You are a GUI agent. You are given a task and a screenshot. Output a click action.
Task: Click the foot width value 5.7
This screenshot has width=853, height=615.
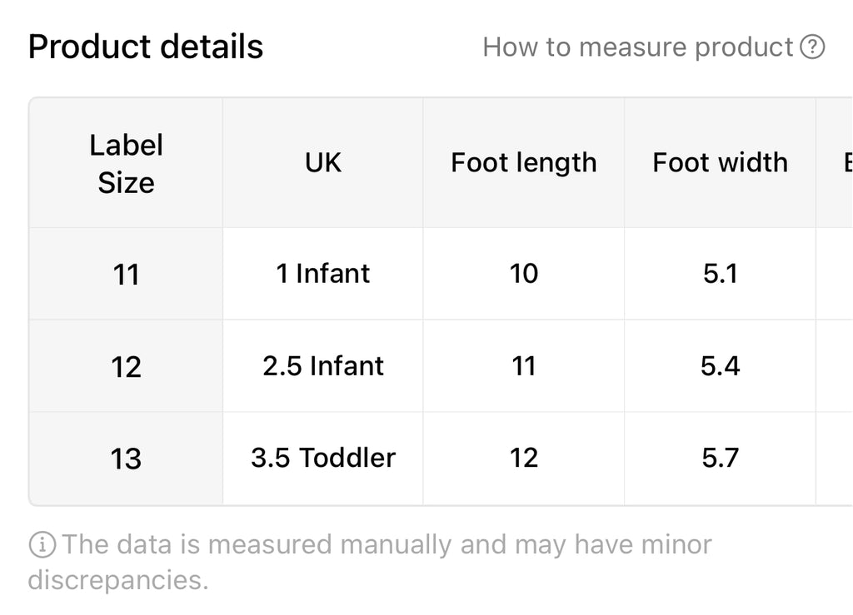click(721, 459)
